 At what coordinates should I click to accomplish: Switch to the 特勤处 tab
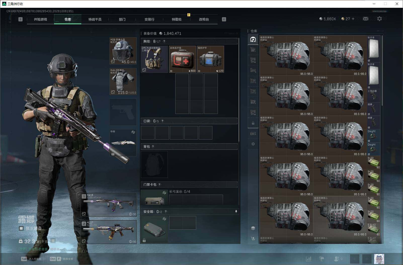pos(177,19)
